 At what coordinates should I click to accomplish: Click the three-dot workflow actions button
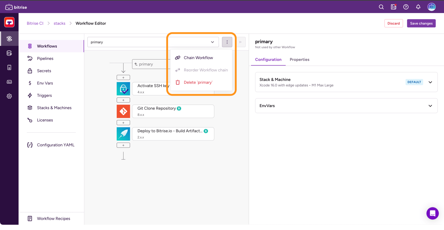coord(227,42)
